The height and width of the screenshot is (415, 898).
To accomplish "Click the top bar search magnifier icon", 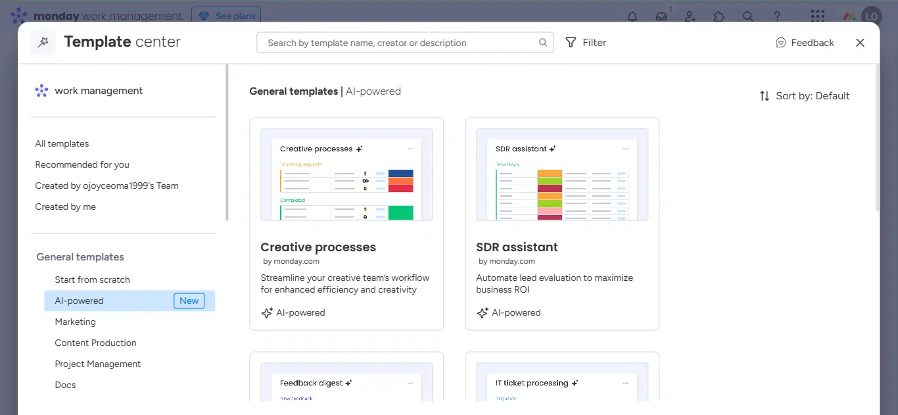I will (x=748, y=16).
